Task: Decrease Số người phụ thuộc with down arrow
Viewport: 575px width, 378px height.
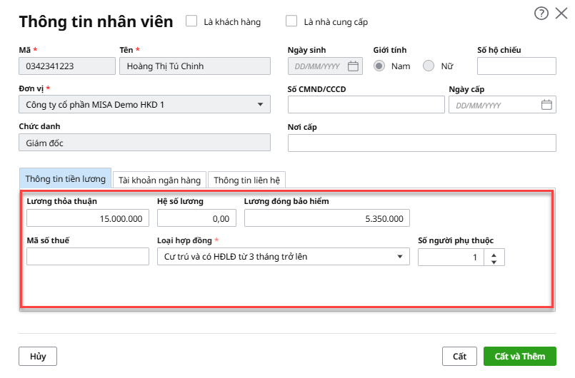Action: coord(494,262)
